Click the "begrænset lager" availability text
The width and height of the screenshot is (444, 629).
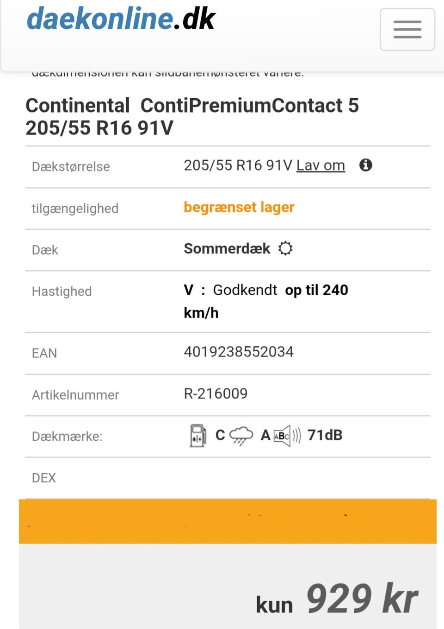(239, 207)
